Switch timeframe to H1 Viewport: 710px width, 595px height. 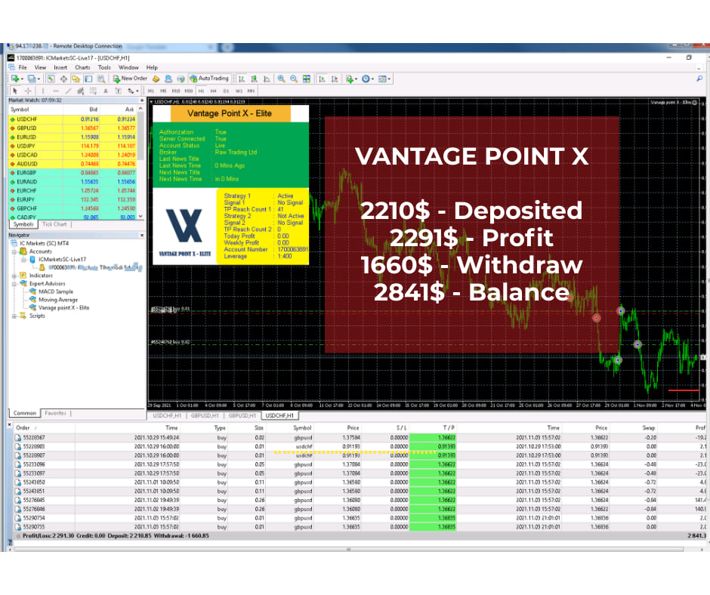point(201,91)
